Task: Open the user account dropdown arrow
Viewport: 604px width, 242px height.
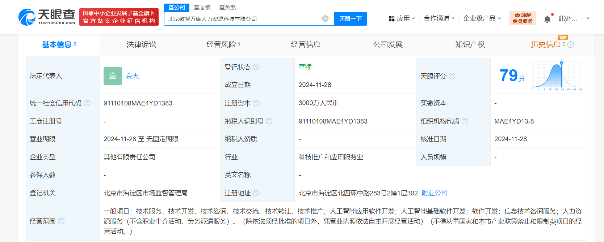Action: (x=588, y=18)
